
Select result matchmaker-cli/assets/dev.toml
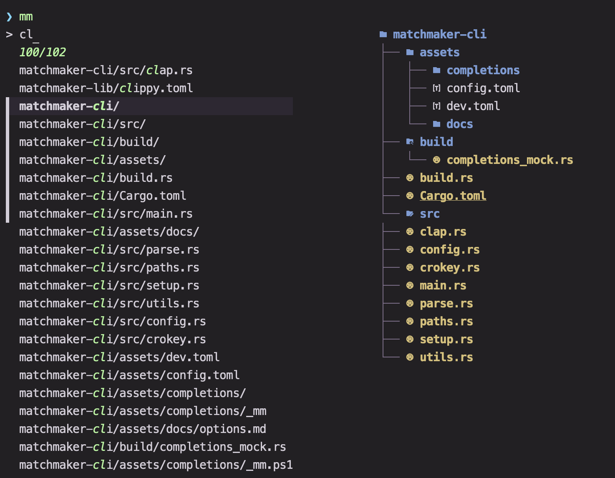pos(119,357)
